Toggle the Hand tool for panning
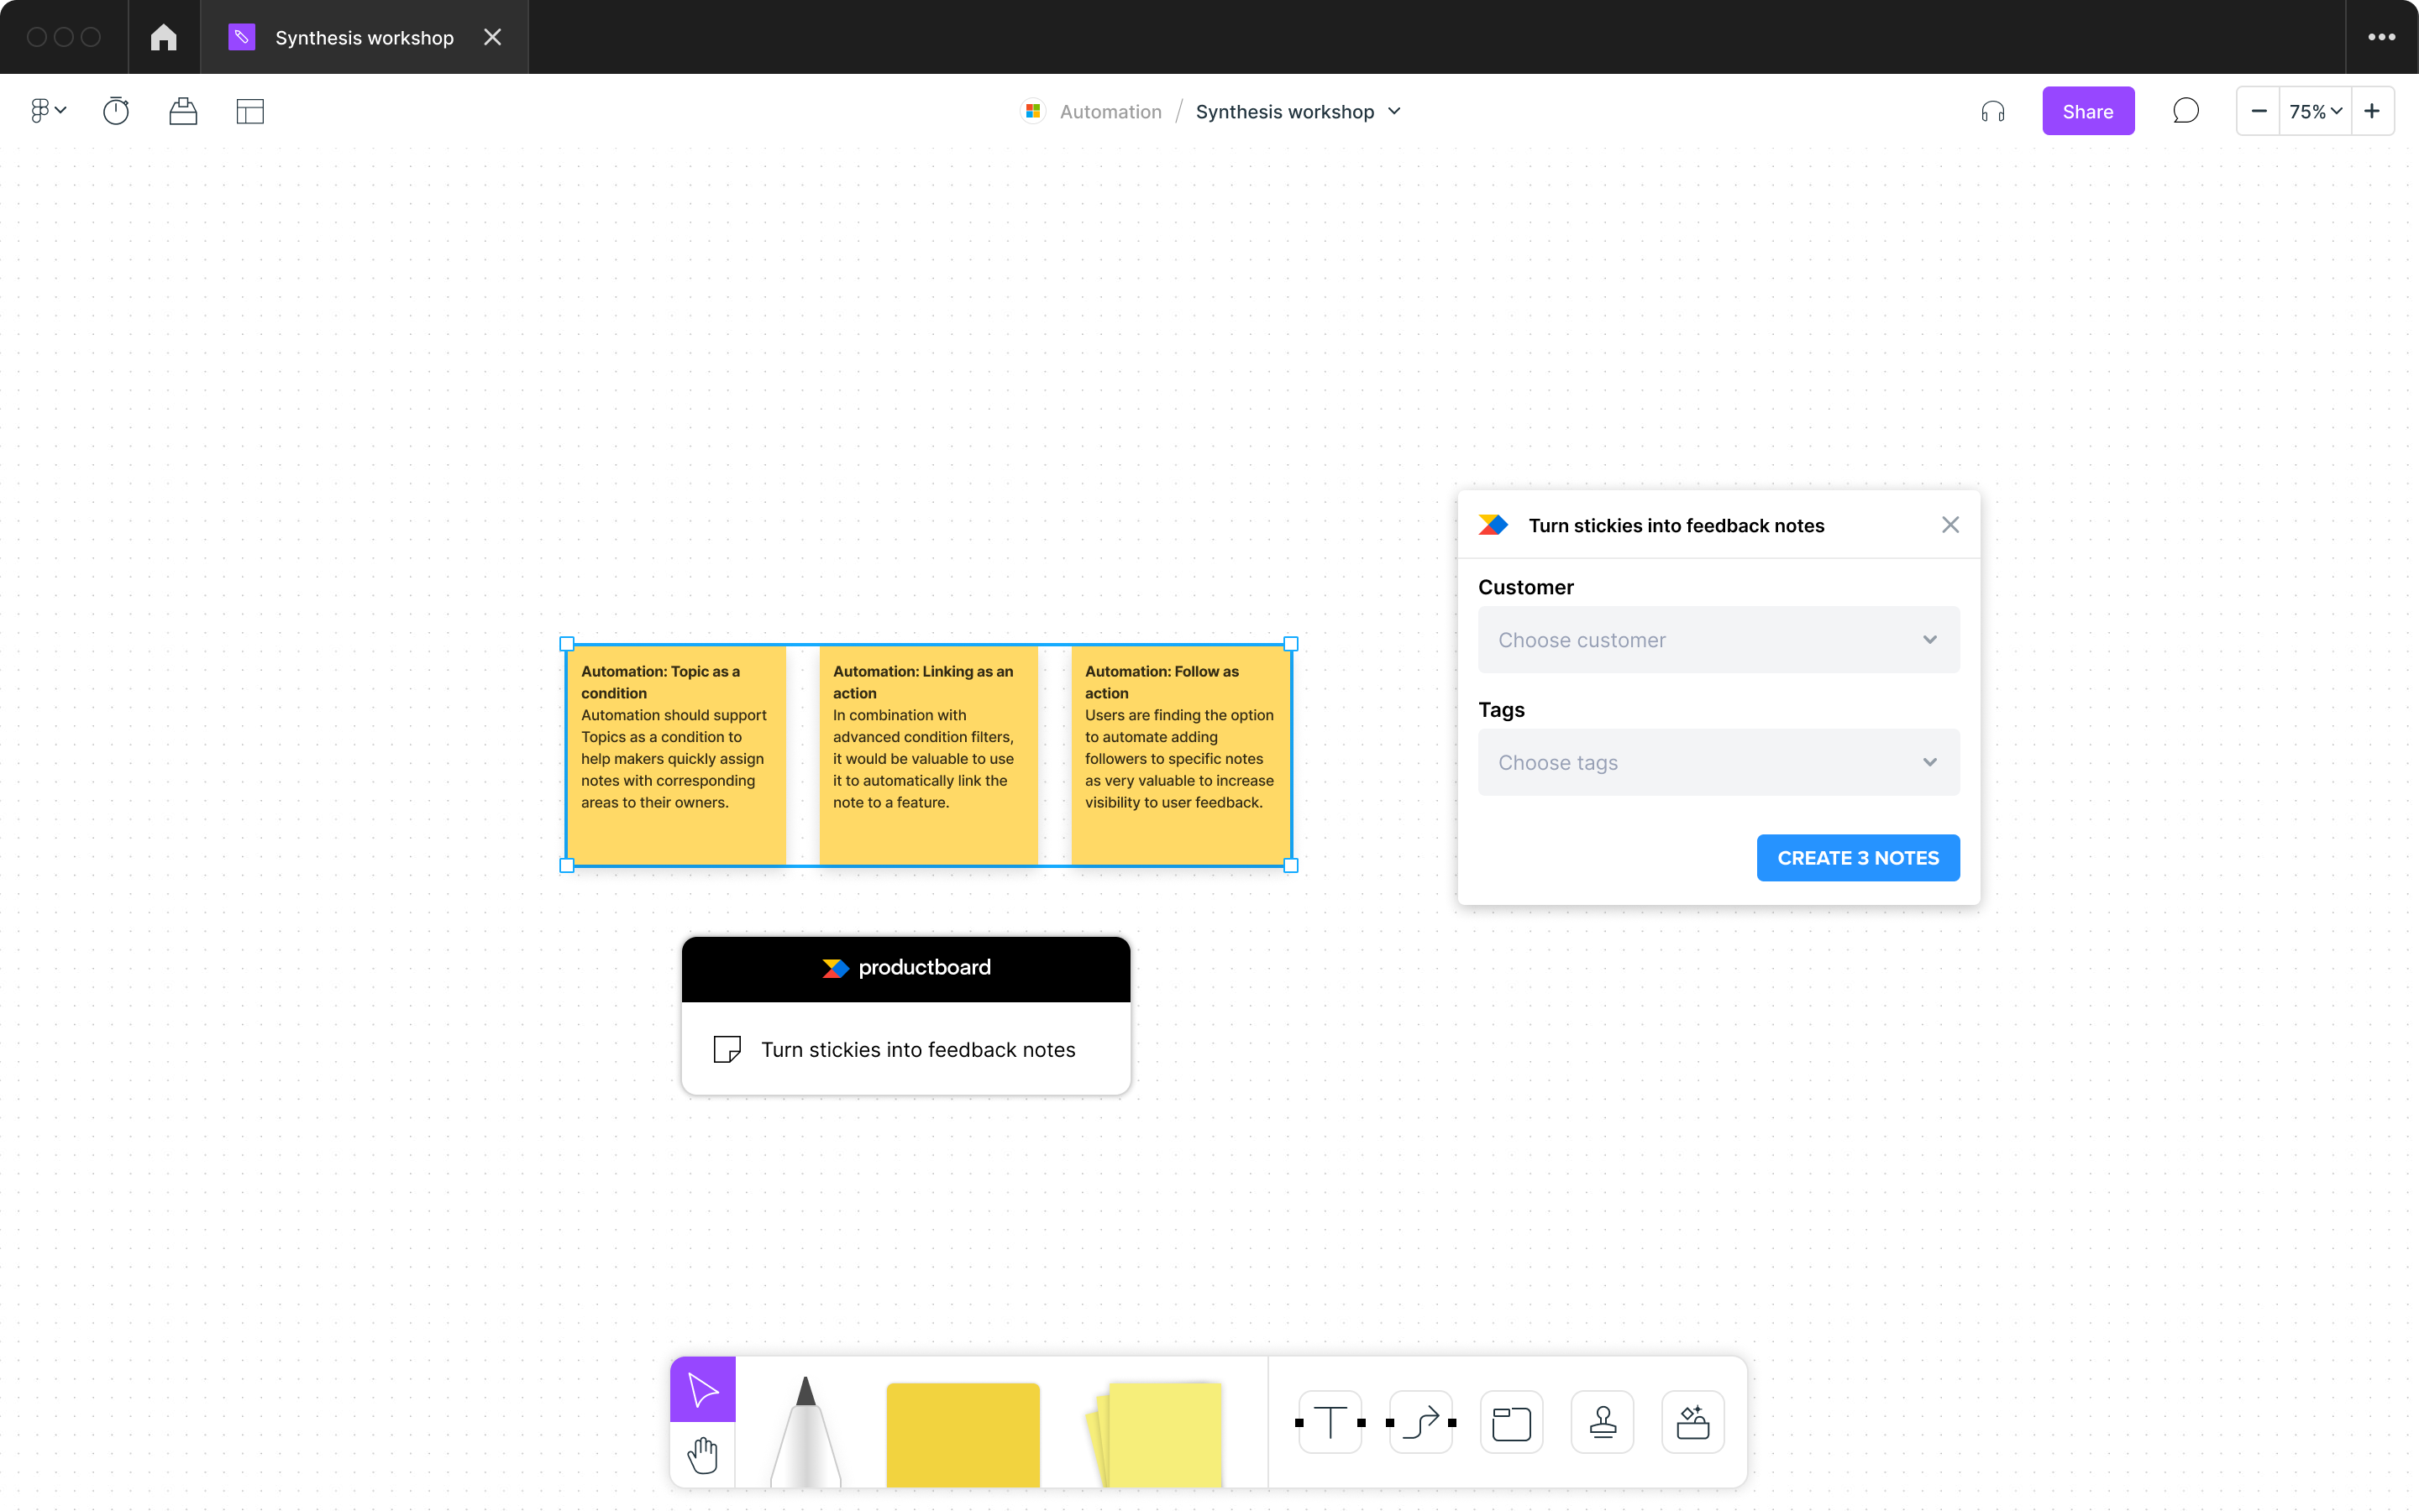This screenshot has width=2419, height=1511. [x=703, y=1455]
